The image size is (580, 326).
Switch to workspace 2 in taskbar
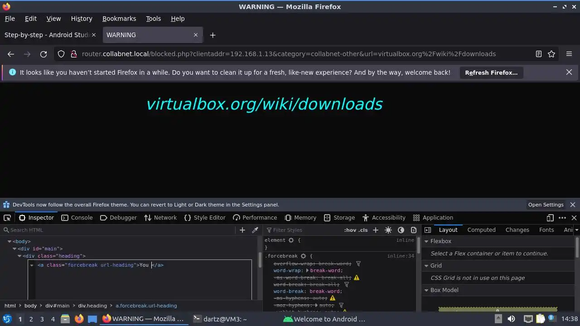click(x=31, y=319)
